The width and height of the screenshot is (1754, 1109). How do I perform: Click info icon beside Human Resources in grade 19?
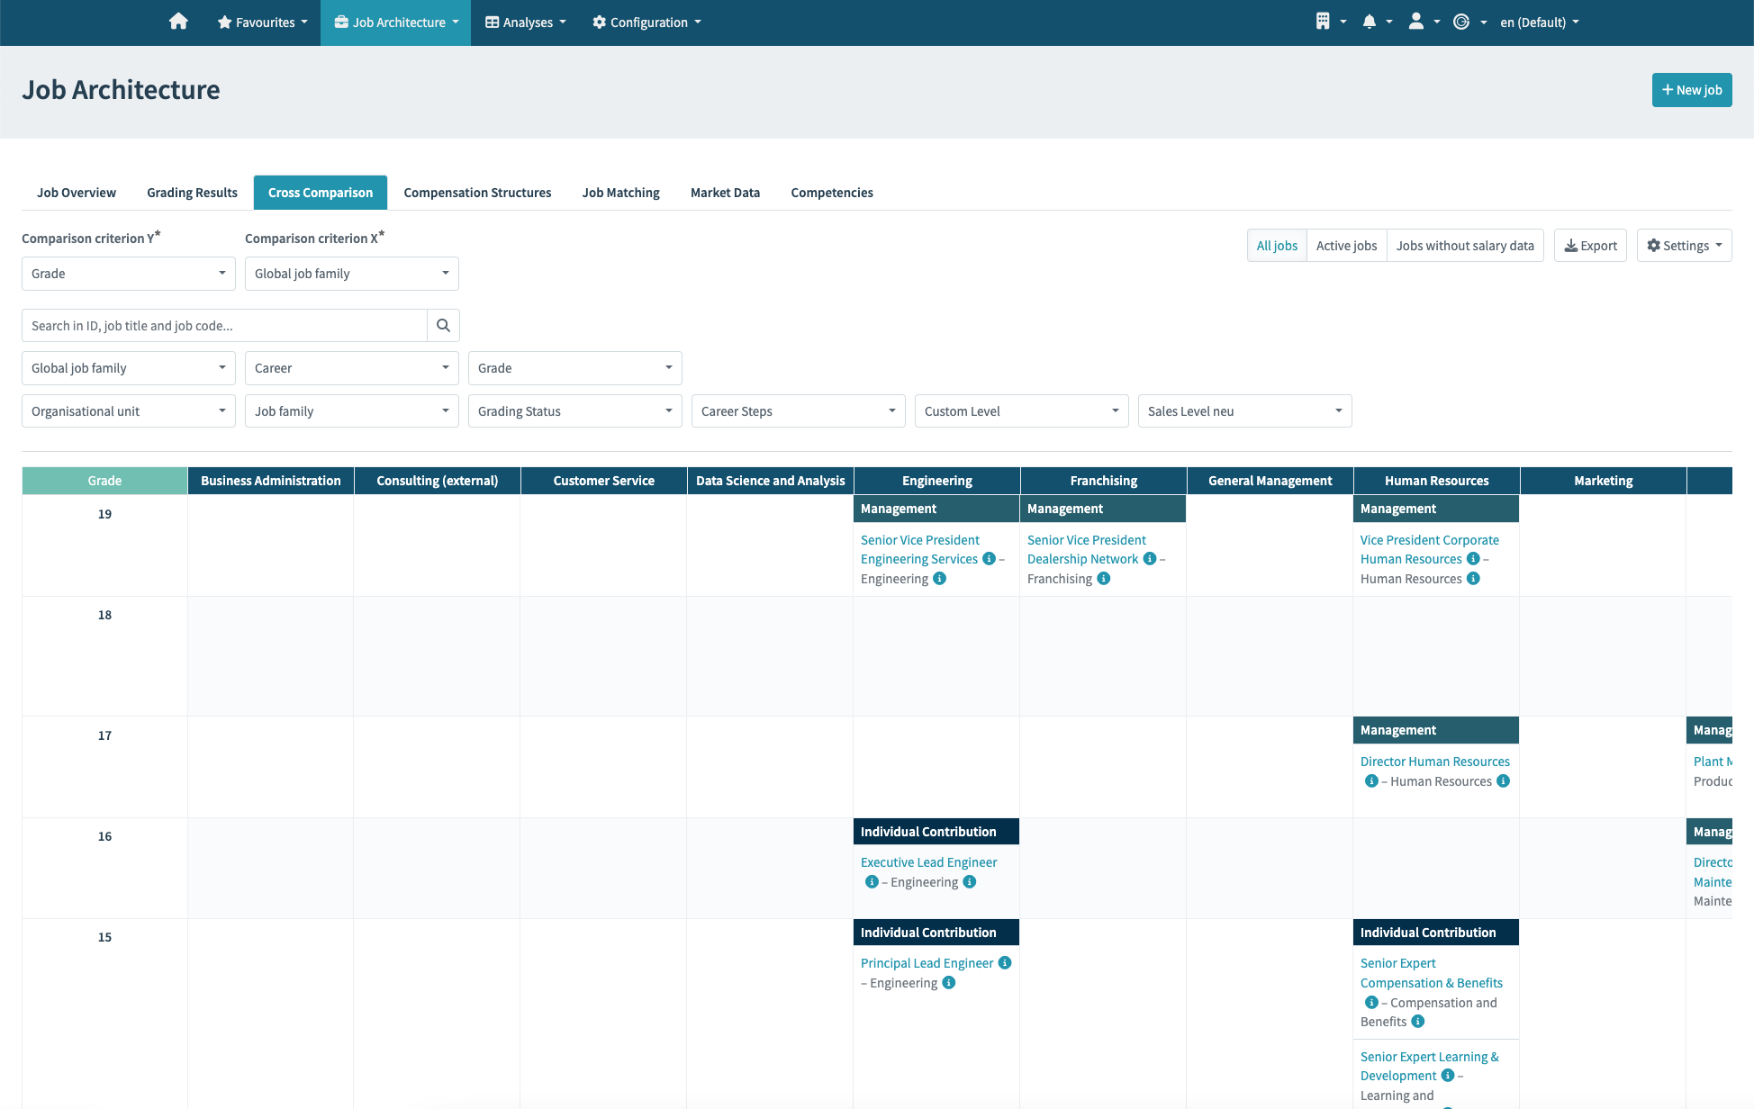click(1473, 579)
